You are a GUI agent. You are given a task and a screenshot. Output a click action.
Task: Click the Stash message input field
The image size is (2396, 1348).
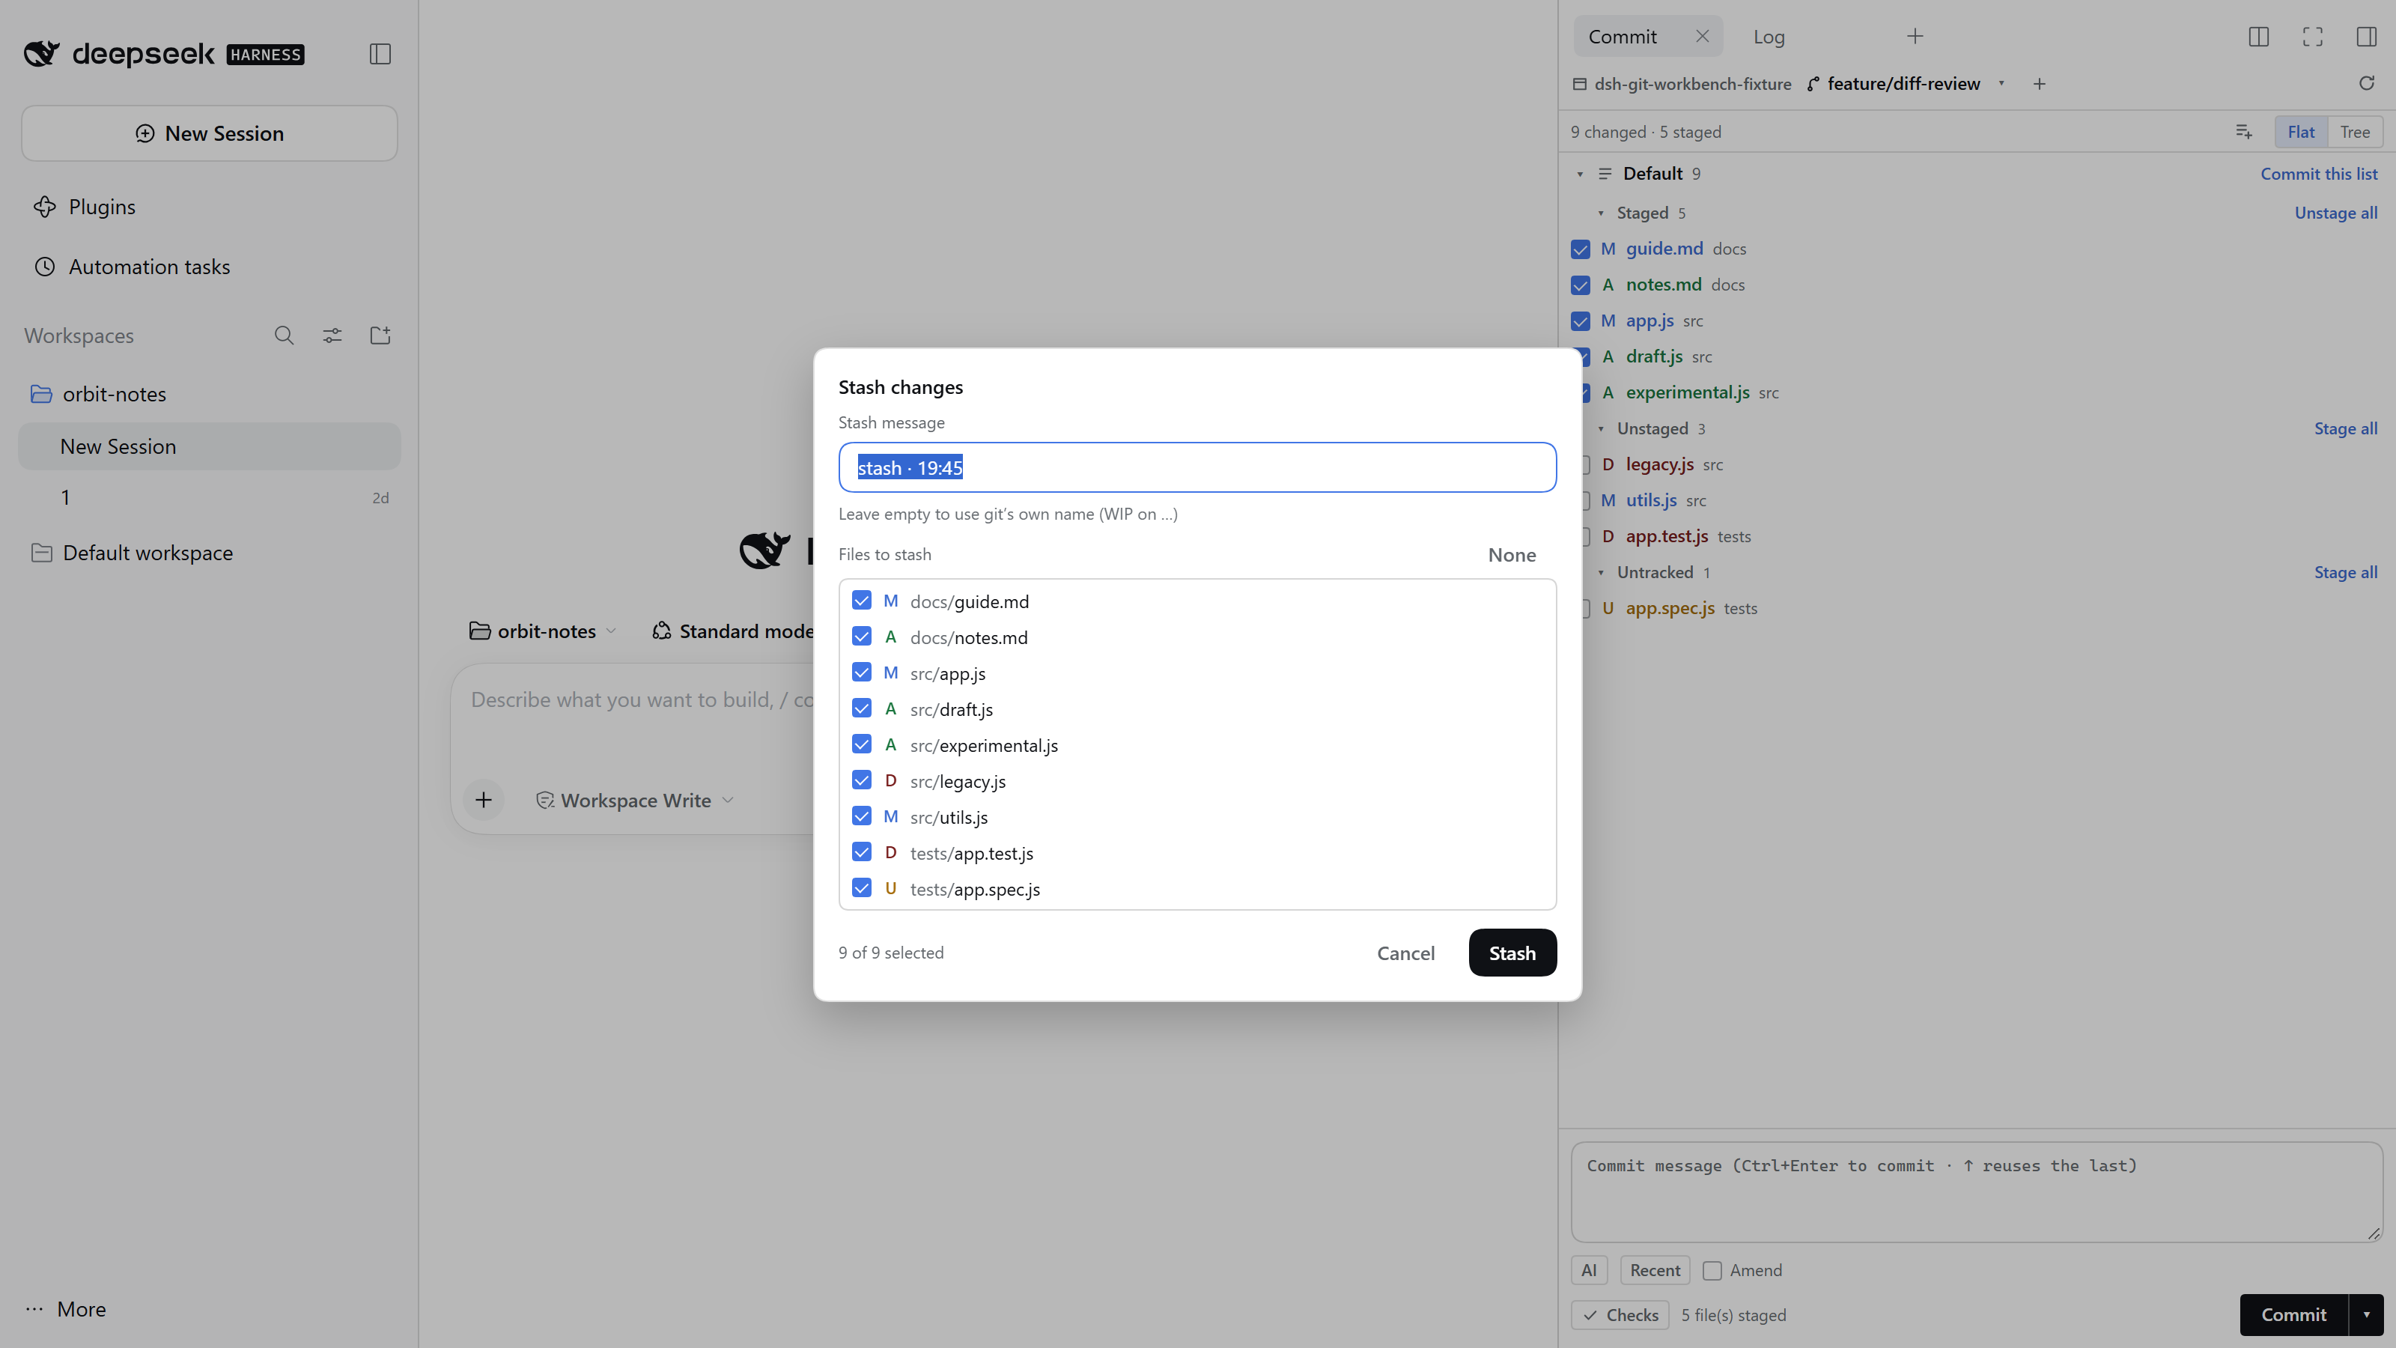(x=1197, y=467)
